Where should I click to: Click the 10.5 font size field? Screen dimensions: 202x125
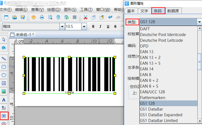coord(73,26)
